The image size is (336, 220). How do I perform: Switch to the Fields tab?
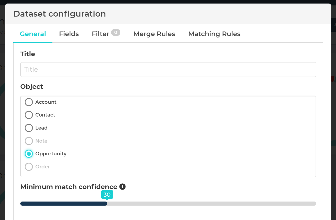(x=69, y=34)
